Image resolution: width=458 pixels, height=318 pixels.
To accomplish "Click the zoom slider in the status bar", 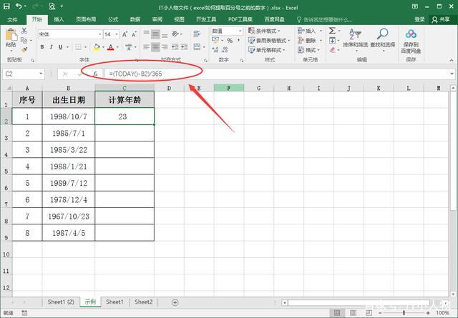I will (404, 313).
